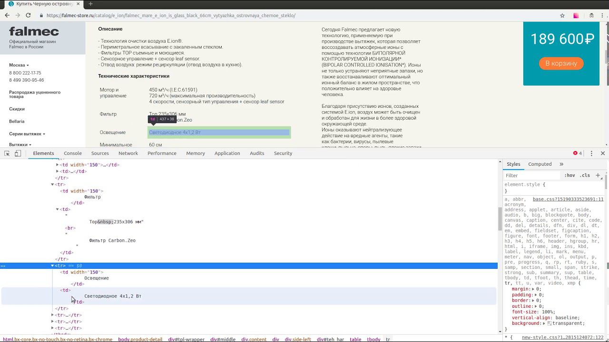The width and height of the screenshot is (609, 342).
Task: Click the incognito profile icon
Action: click(x=591, y=15)
